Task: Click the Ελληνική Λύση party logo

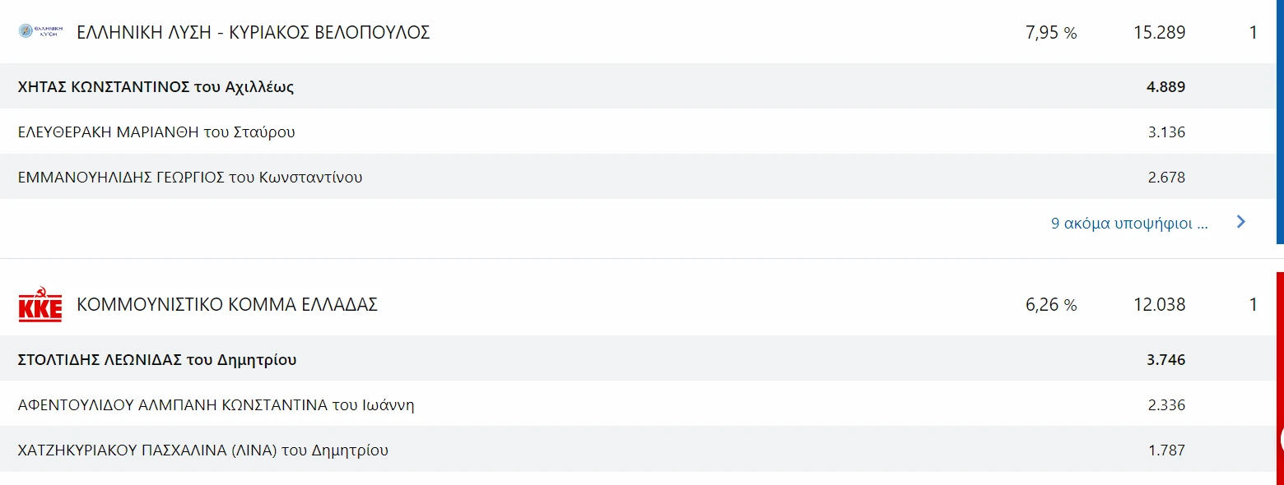Action: point(40,32)
